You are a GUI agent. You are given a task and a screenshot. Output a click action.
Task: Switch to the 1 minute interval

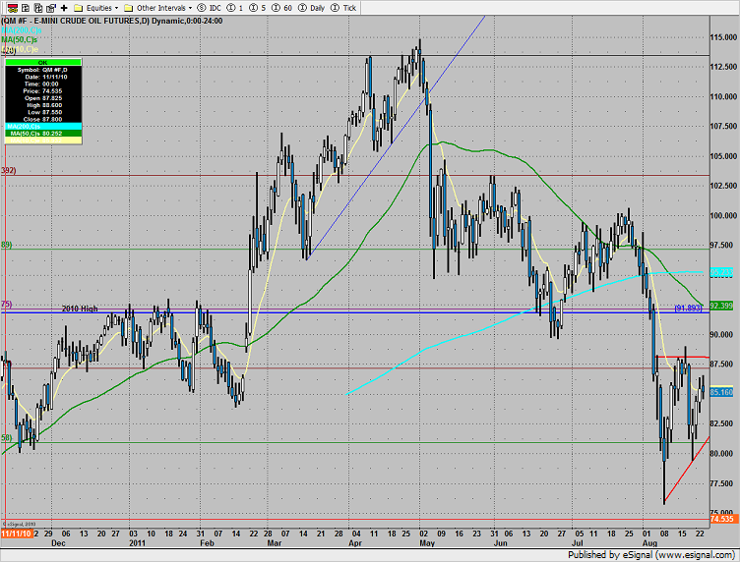235,8
